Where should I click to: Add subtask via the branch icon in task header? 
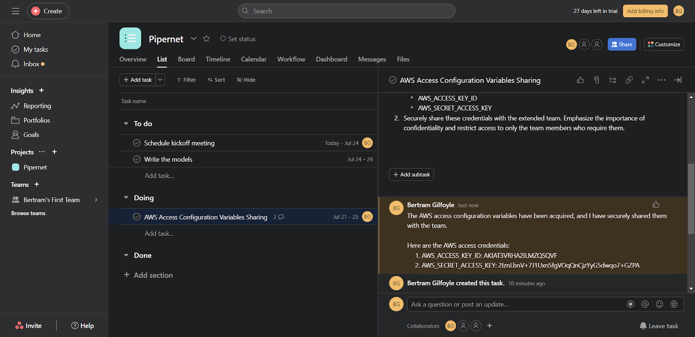pyautogui.click(x=613, y=80)
